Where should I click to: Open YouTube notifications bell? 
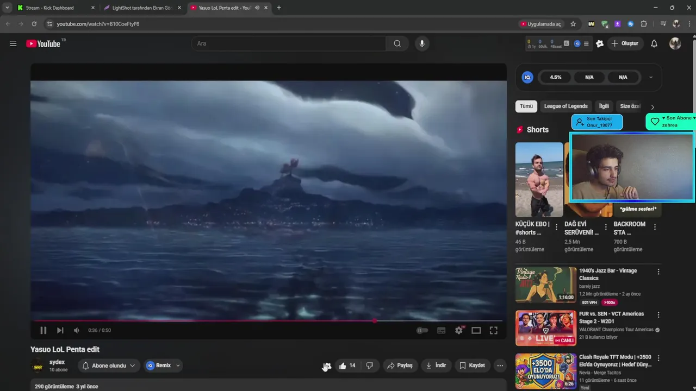[x=654, y=43]
